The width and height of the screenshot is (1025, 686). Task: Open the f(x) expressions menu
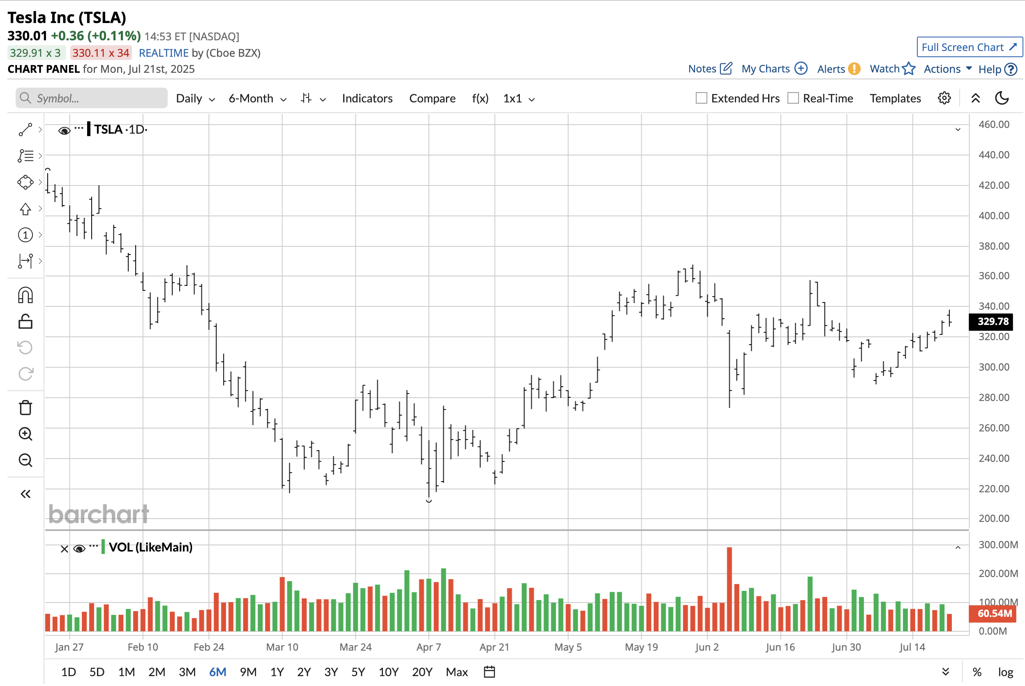480,98
